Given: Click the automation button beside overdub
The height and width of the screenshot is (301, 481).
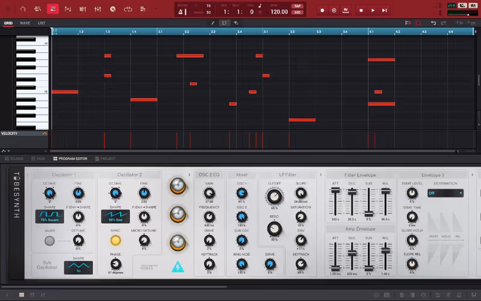Looking at the screenshot, I should [346, 10].
